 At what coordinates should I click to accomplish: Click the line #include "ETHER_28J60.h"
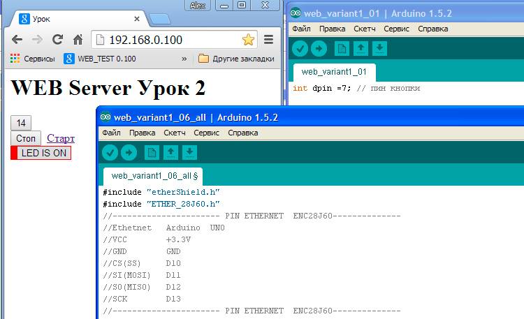(161, 204)
